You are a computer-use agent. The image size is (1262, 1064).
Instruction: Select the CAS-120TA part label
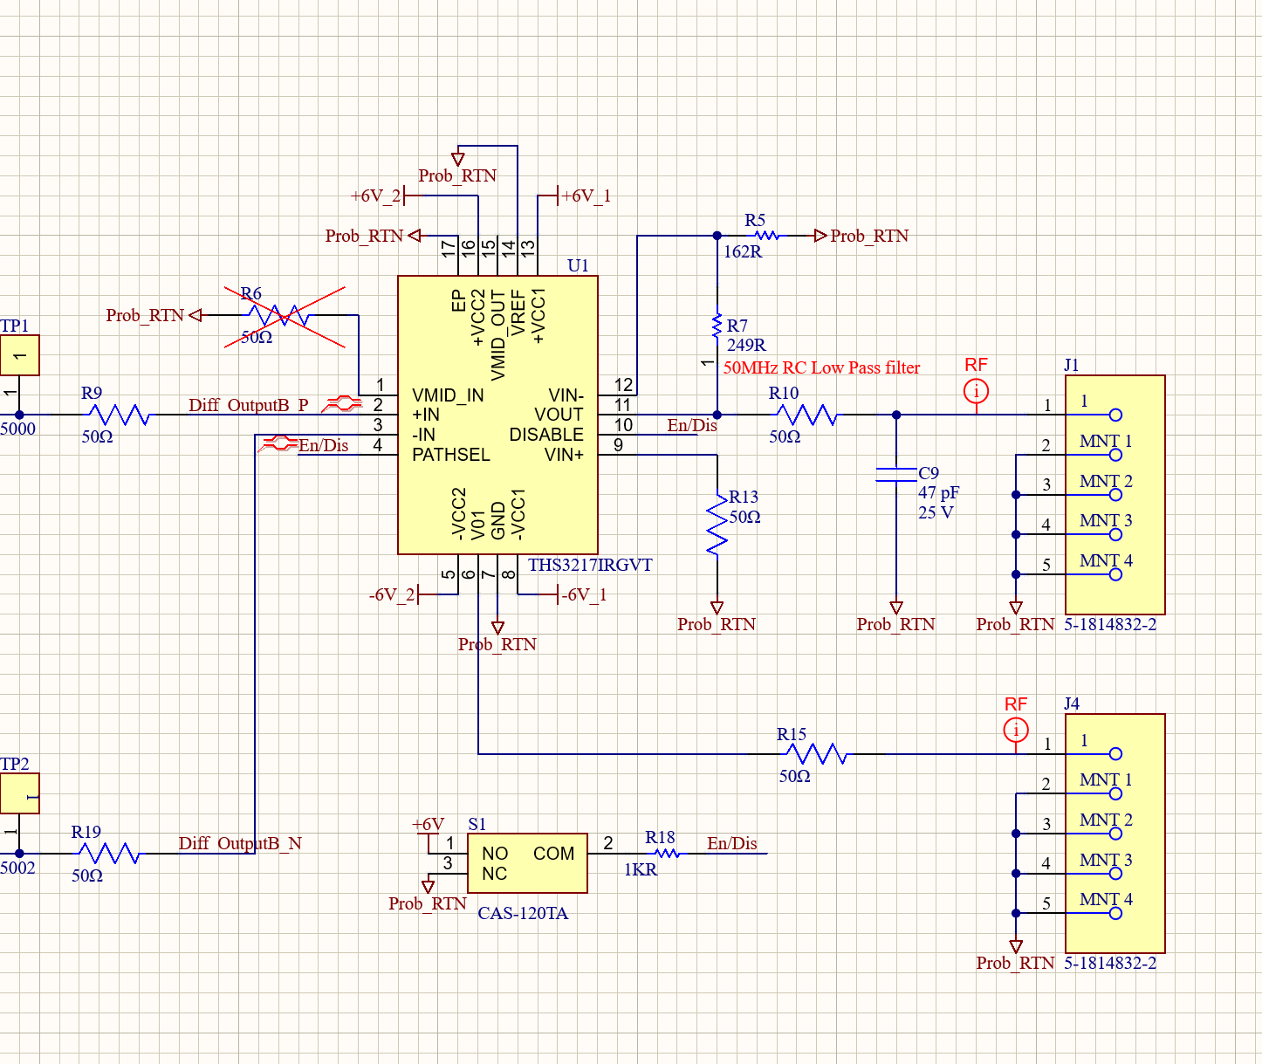click(523, 913)
